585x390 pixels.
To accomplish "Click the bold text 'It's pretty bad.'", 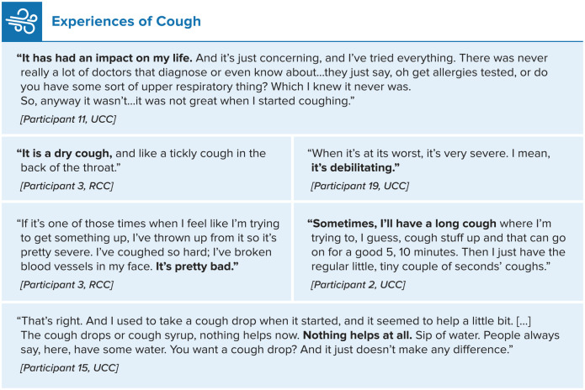I will pos(197,266).
